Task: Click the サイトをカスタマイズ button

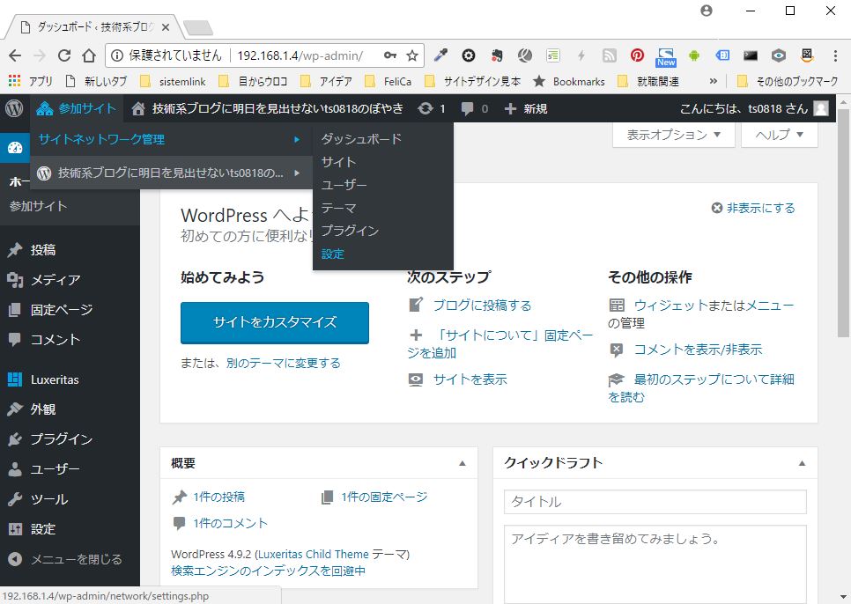Action: [275, 322]
